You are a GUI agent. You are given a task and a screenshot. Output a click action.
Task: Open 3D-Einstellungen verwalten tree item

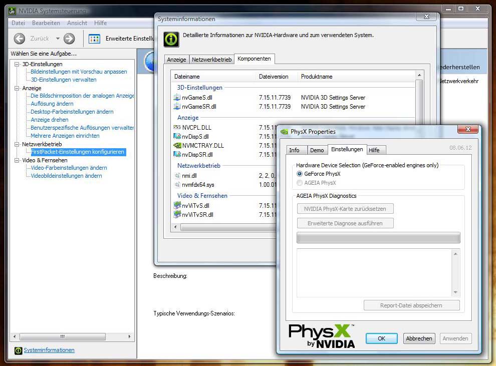click(64, 80)
